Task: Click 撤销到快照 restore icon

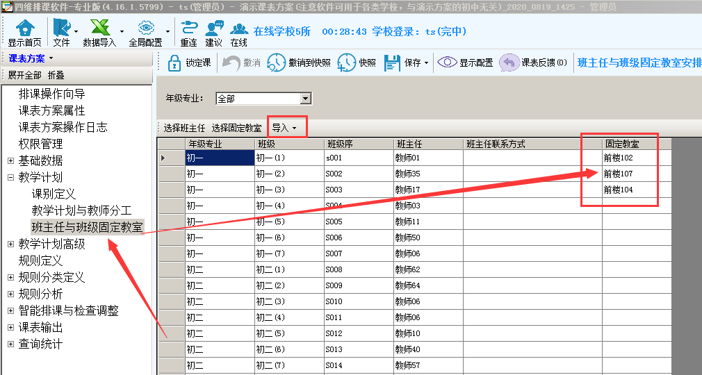Action: point(276,62)
